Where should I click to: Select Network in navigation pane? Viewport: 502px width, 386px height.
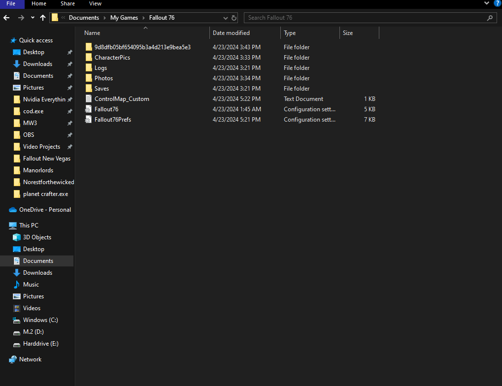[x=30, y=359]
